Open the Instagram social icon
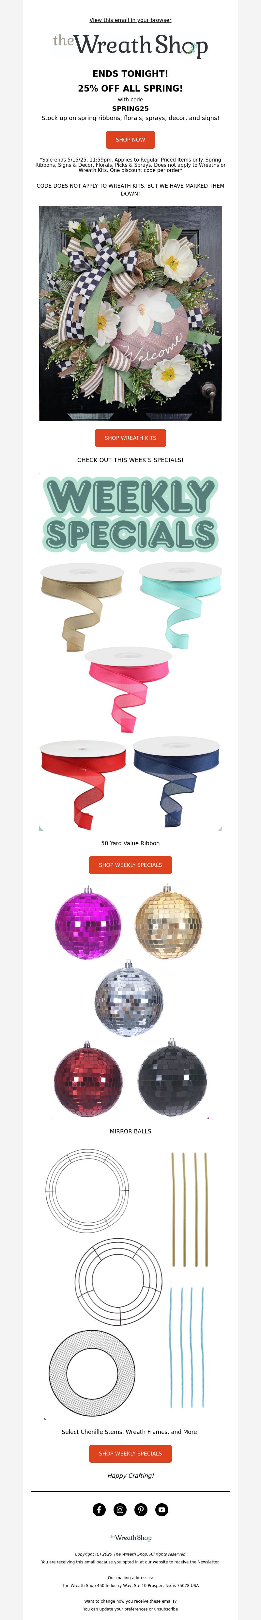 point(120,1509)
